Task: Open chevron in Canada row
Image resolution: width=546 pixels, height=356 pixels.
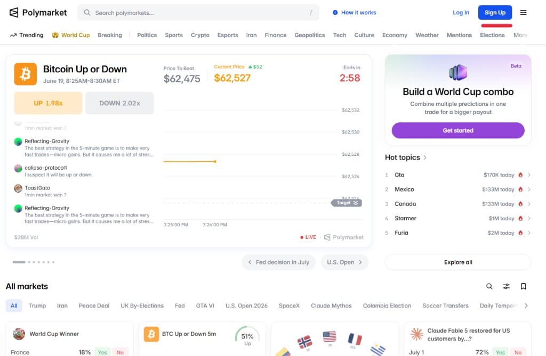Action: (x=529, y=204)
